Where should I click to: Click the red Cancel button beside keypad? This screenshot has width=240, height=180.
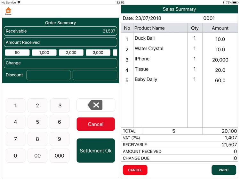click(x=96, y=124)
